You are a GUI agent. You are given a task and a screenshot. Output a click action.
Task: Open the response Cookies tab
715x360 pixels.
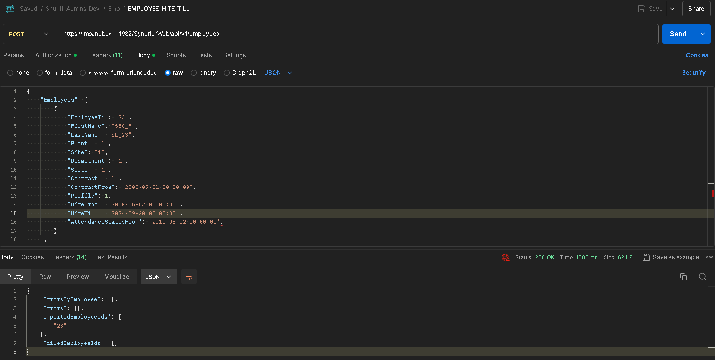click(x=32, y=257)
